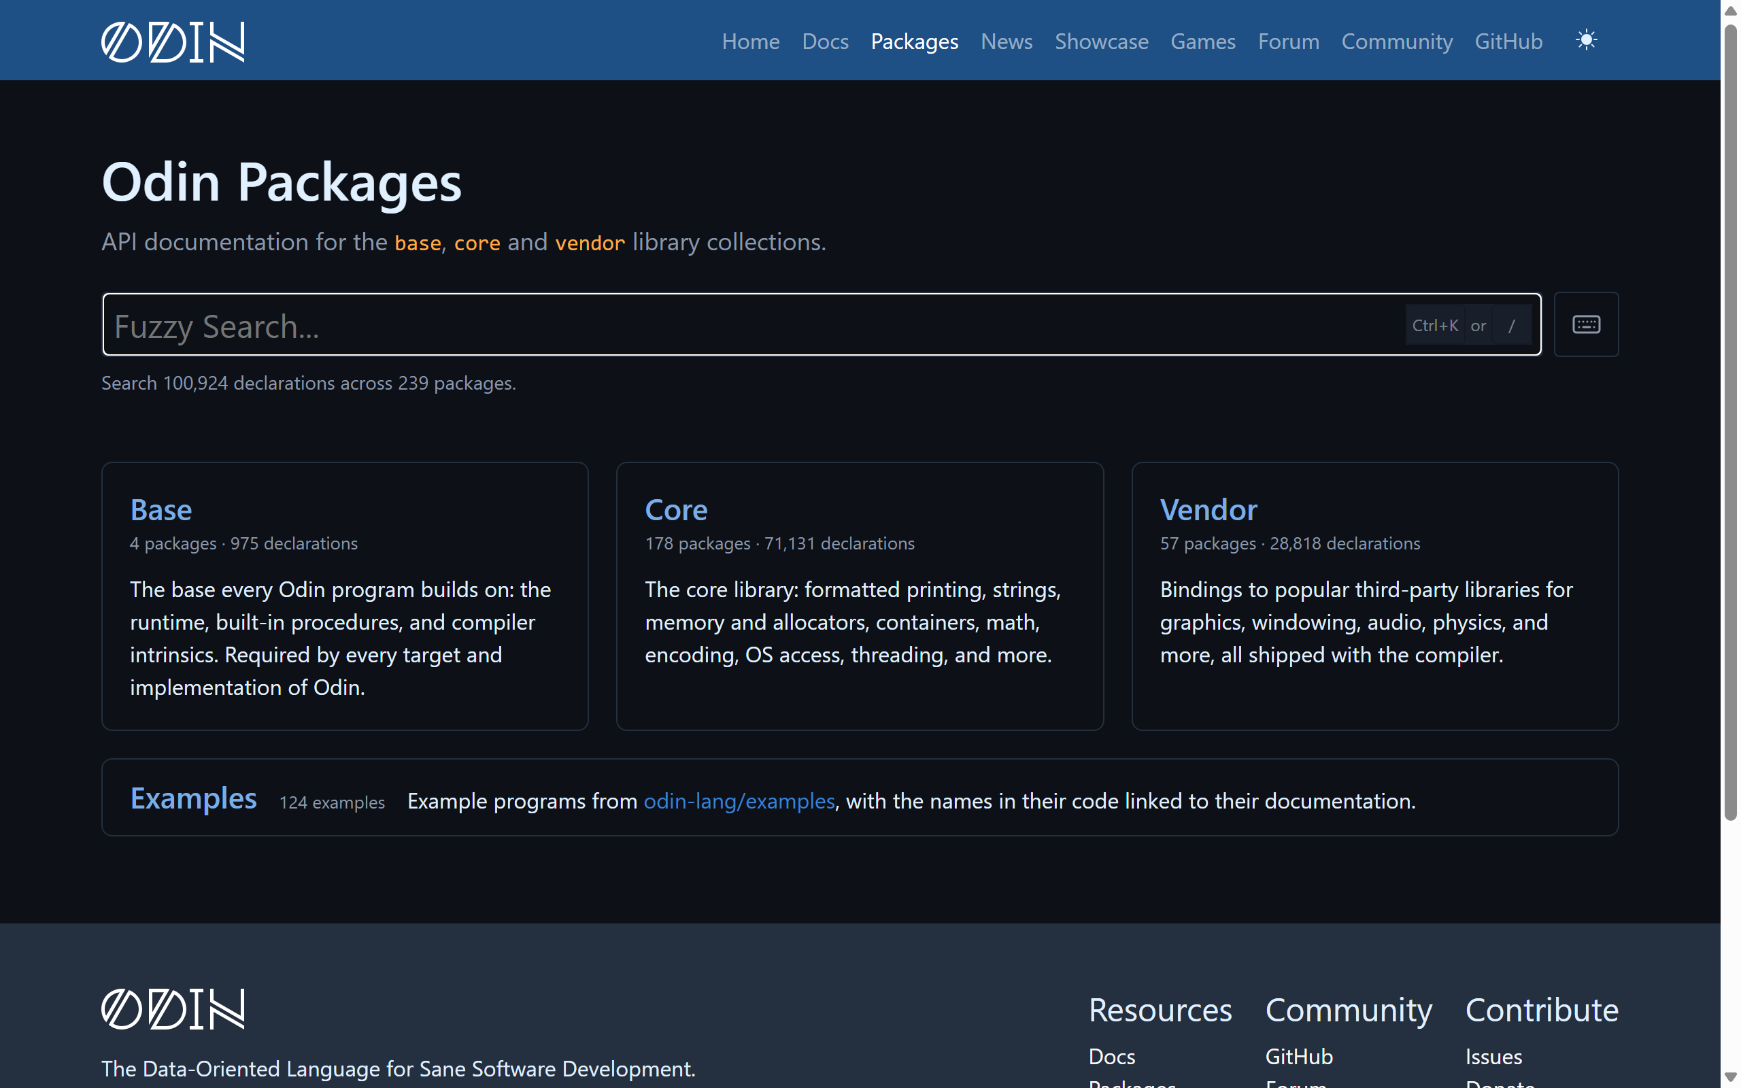Click the Issues link under footer Contribute
The image size is (1741, 1088).
click(x=1493, y=1056)
